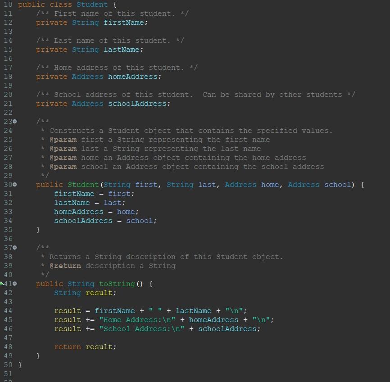The image size is (390, 382).
Task: Click the Address type on line 18
Action: (x=87, y=77)
